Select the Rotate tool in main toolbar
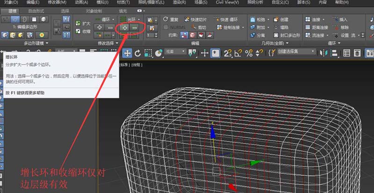 [x=137, y=53]
